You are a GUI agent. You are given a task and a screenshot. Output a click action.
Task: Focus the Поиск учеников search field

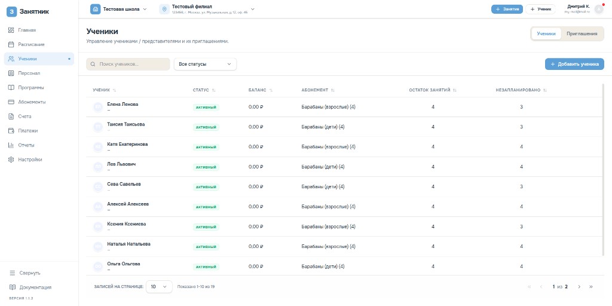point(128,64)
